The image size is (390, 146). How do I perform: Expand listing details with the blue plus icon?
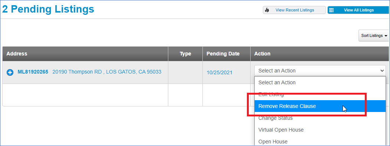[10, 72]
